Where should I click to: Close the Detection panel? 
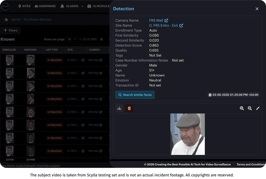pyautogui.click(x=257, y=9)
